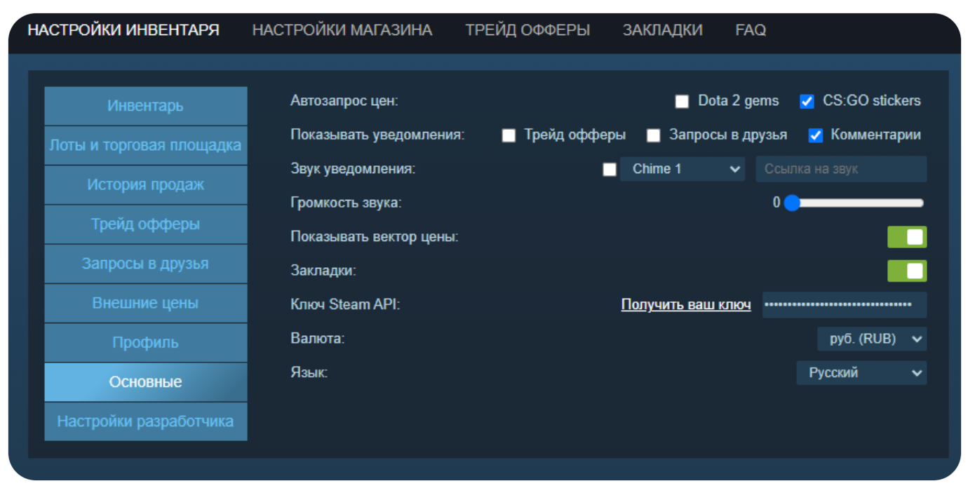Turn off the Показывать вектор цены switch
The height and width of the screenshot is (488, 968).
[906, 237]
